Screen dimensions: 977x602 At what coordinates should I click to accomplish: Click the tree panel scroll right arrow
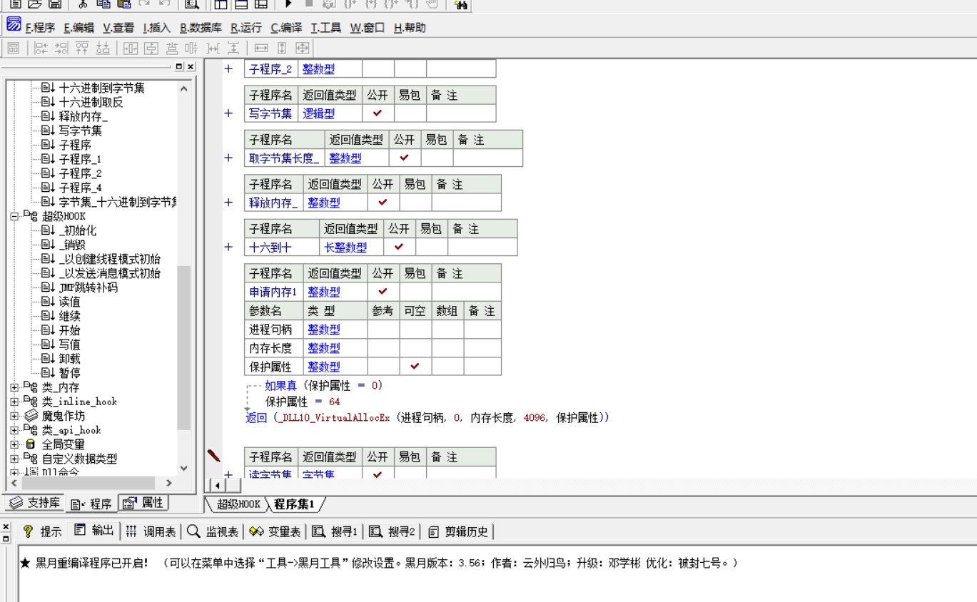click(x=169, y=483)
